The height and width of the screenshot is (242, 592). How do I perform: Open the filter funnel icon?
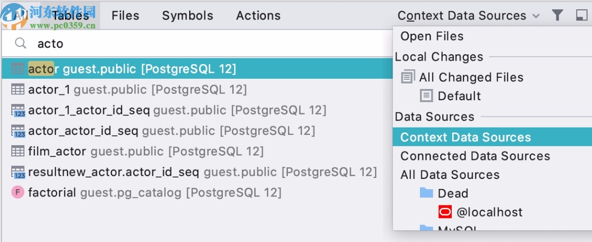tap(557, 15)
